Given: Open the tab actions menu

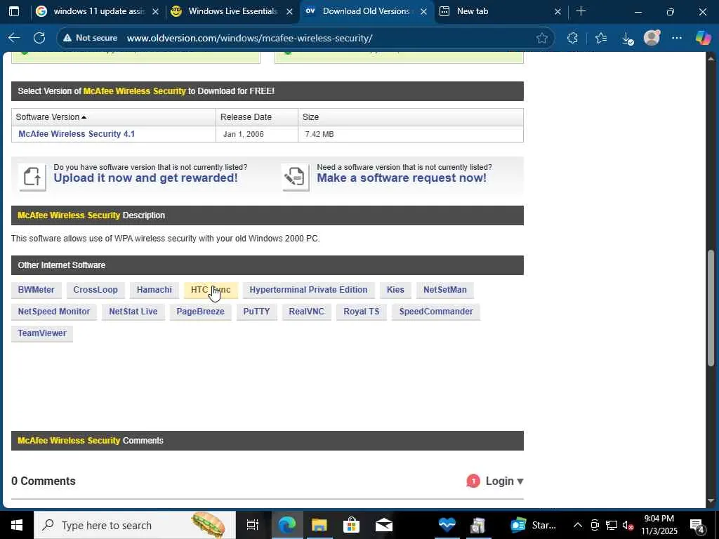Looking at the screenshot, I should (14, 11).
